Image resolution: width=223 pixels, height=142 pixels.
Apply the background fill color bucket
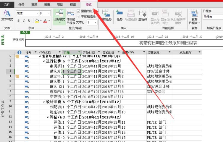click(37, 21)
